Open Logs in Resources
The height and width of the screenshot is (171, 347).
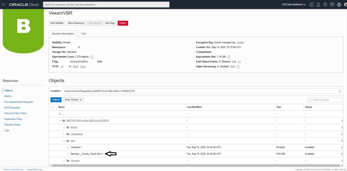[7, 130]
